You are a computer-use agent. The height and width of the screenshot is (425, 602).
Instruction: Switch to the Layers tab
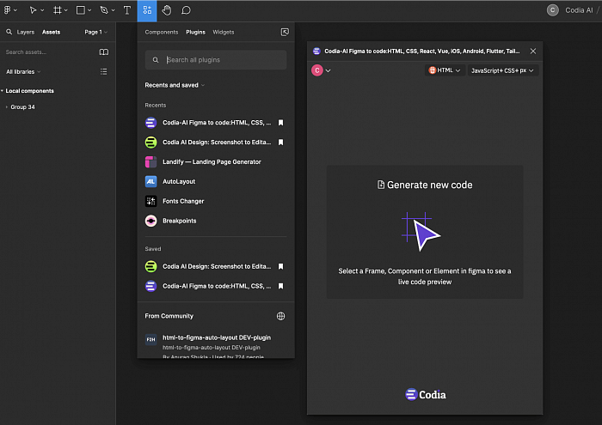point(26,32)
